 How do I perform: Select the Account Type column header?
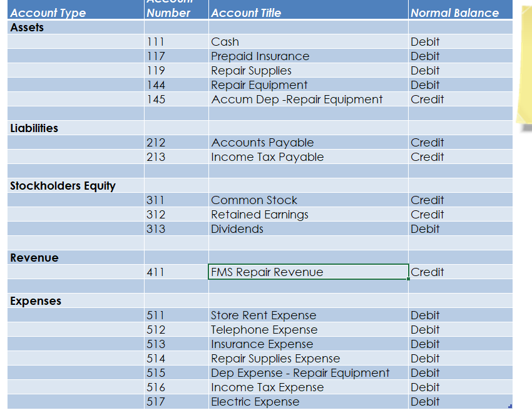click(47, 13)
